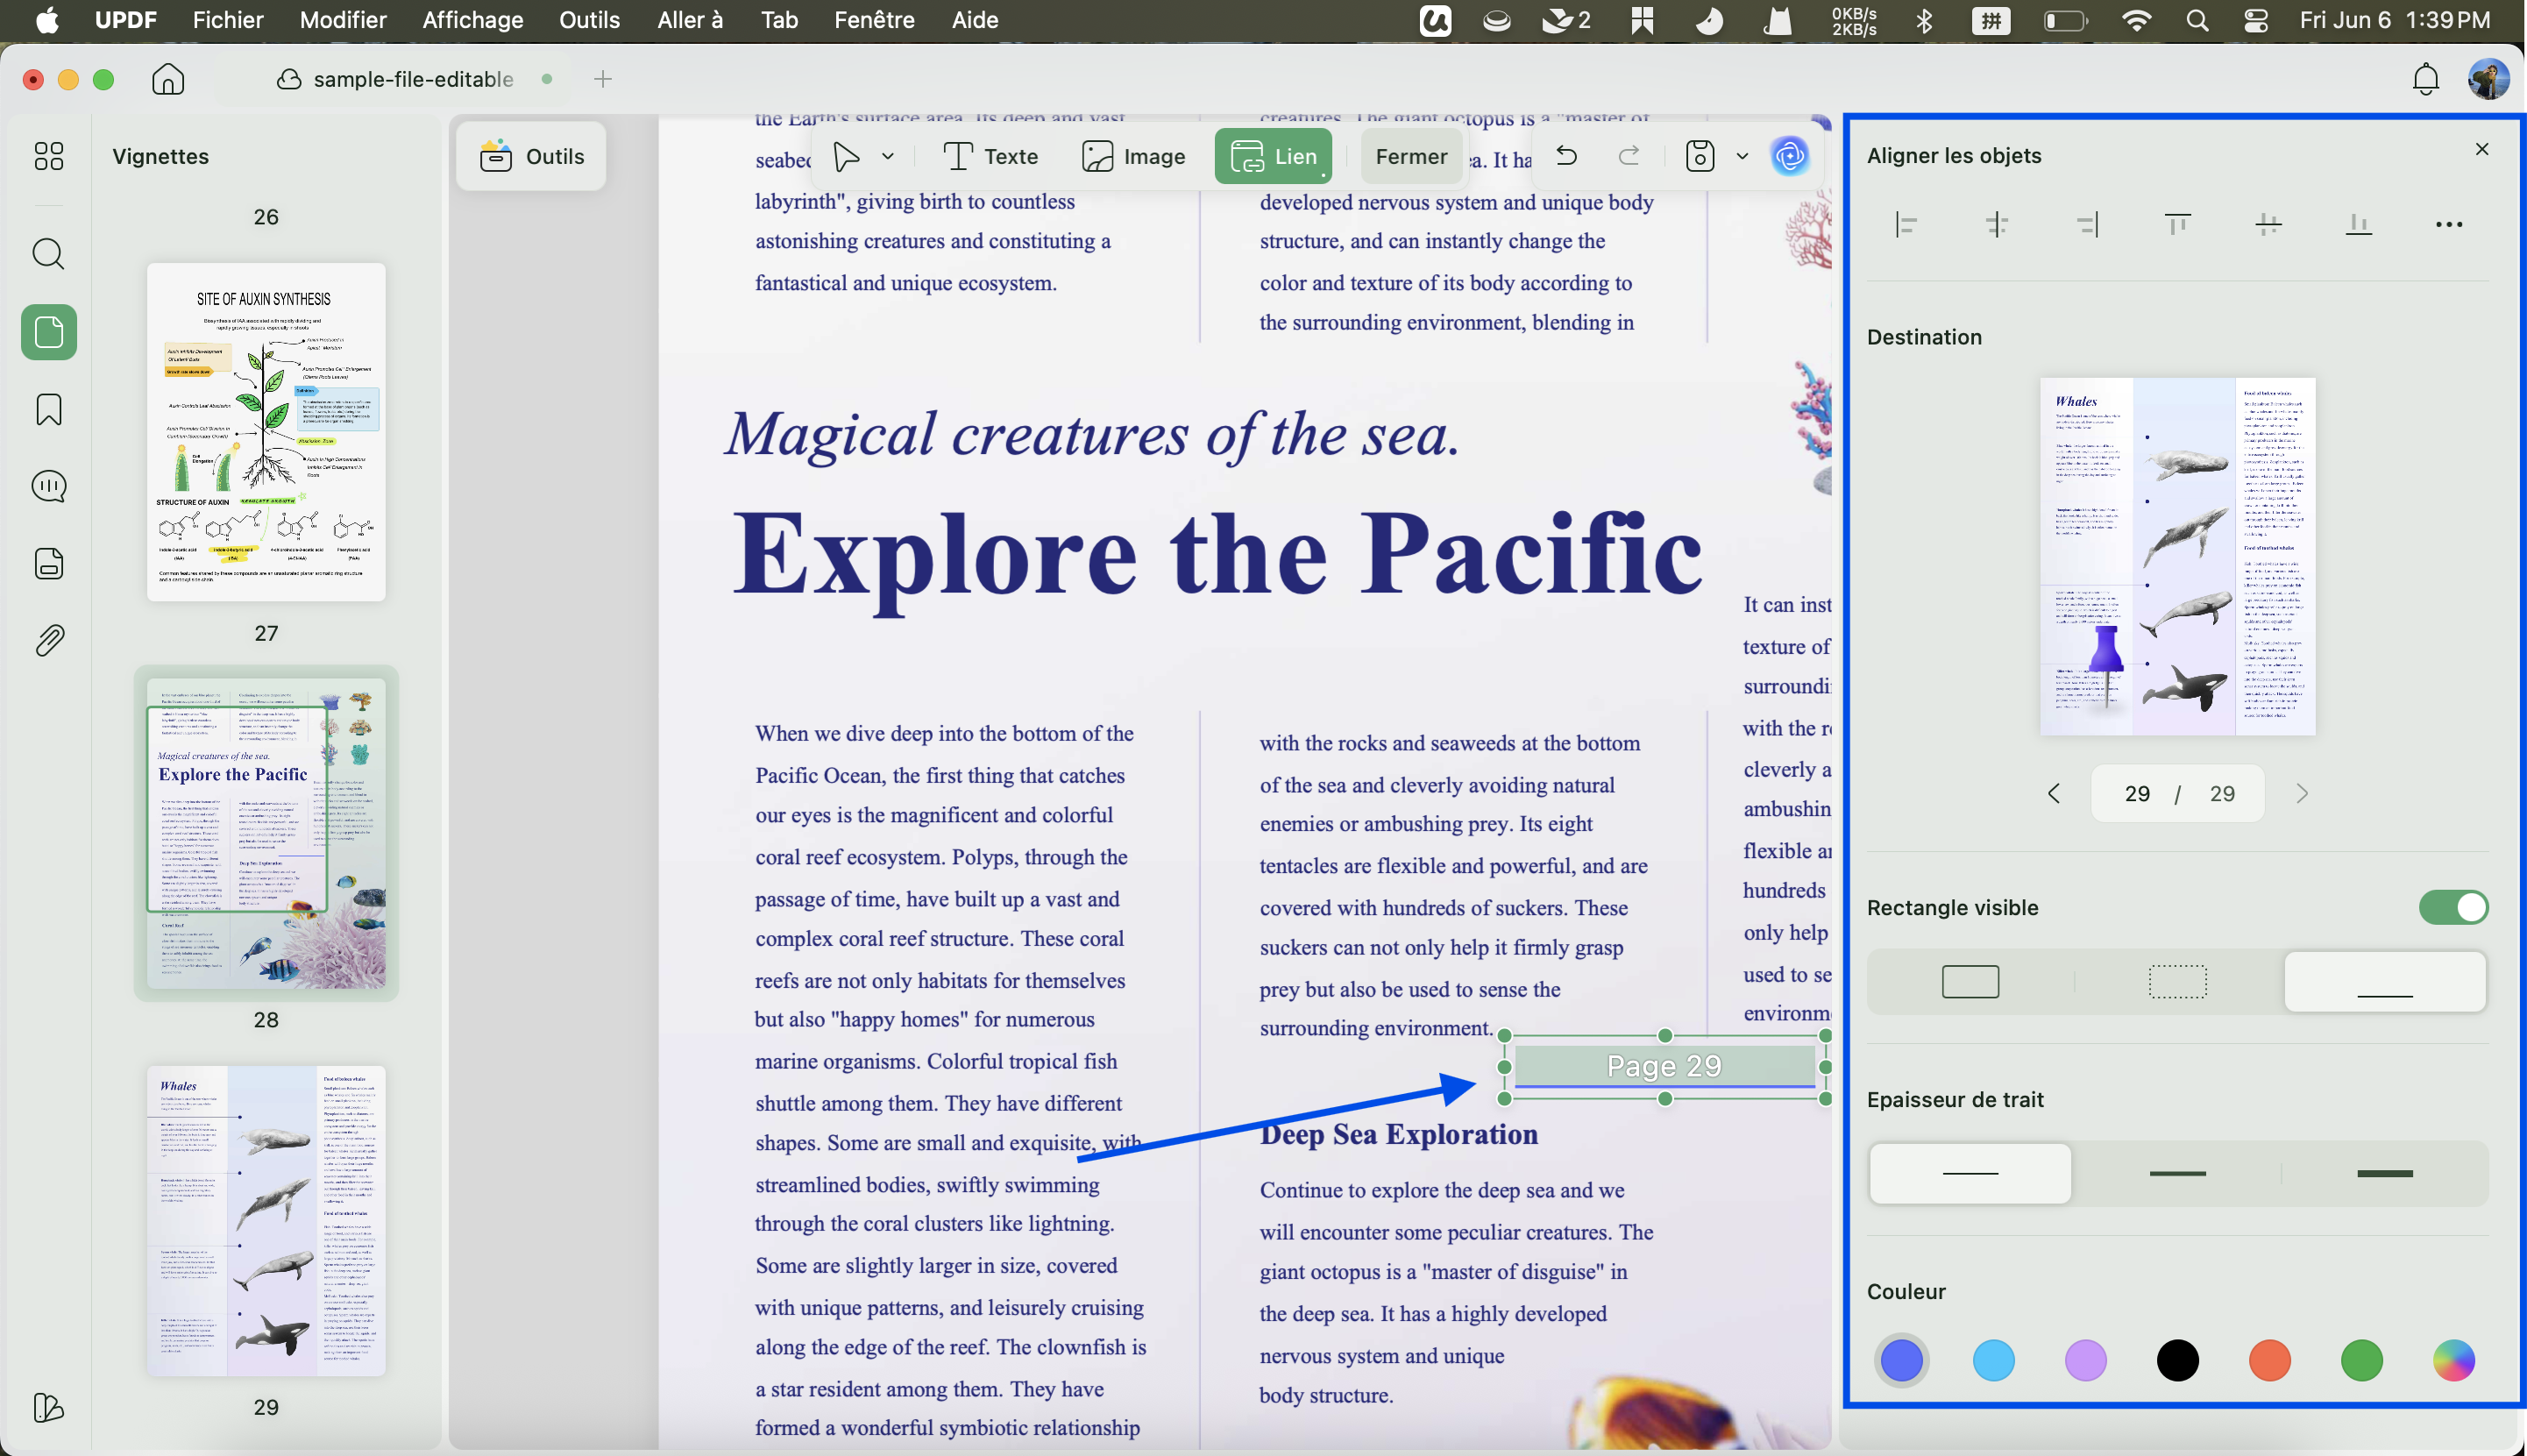Click the Fermer button

click(1410, 157)
